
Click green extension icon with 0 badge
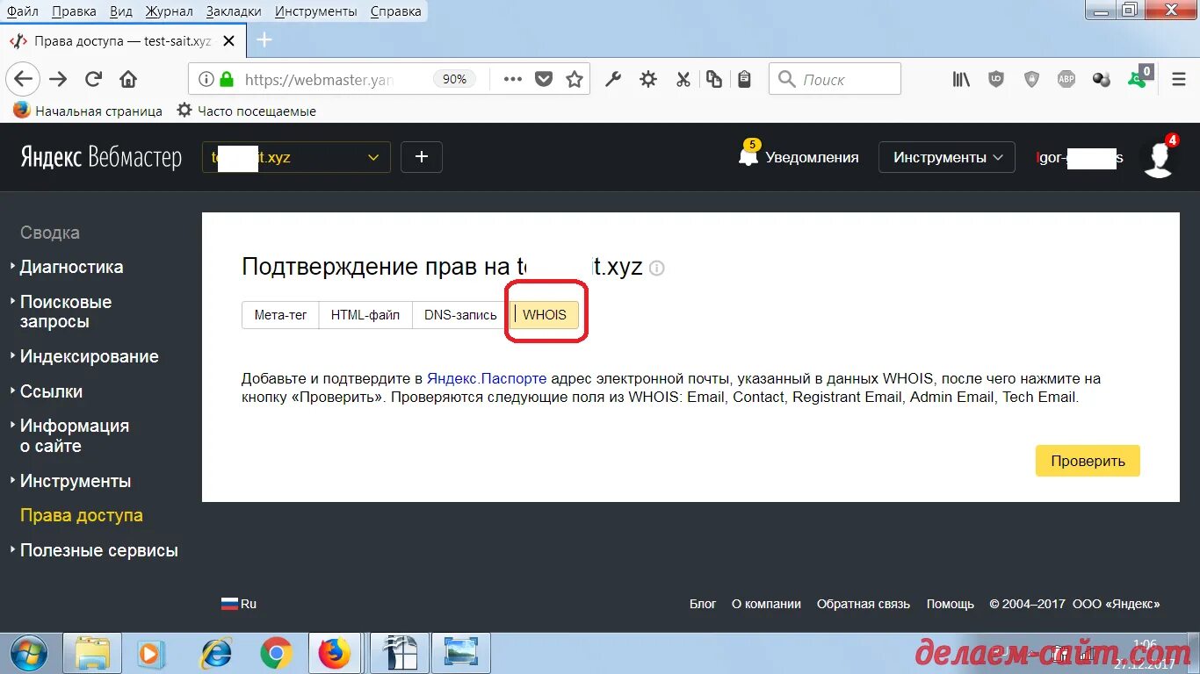point(1139,77)
